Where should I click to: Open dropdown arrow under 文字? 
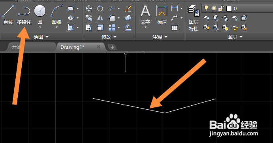[x=145, y=27]
